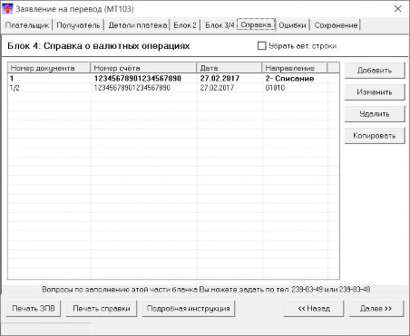Click the Удалить button

tap(375, 114)
